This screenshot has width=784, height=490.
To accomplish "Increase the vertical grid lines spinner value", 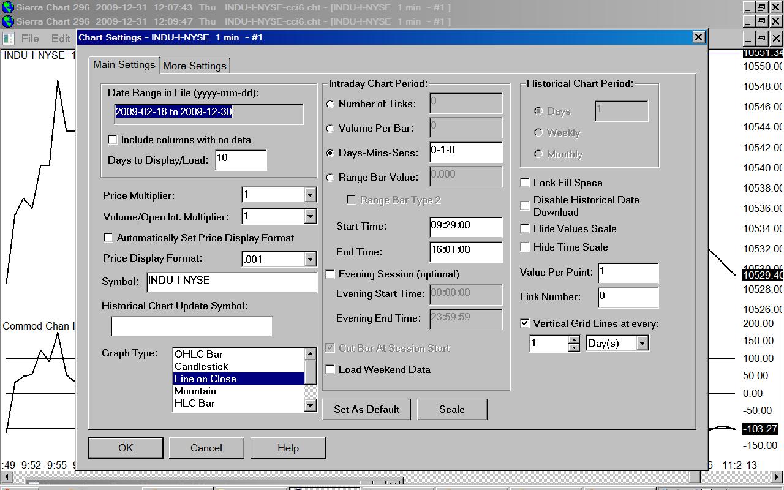I will (x=573, y=339).
